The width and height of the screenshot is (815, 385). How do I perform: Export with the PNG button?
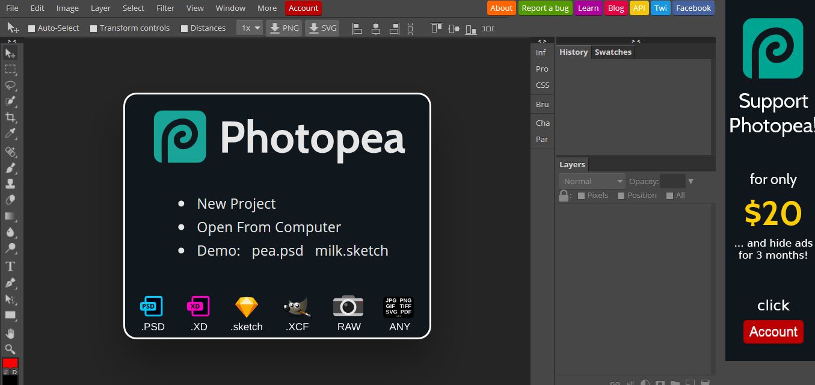(x=284, y=28)
